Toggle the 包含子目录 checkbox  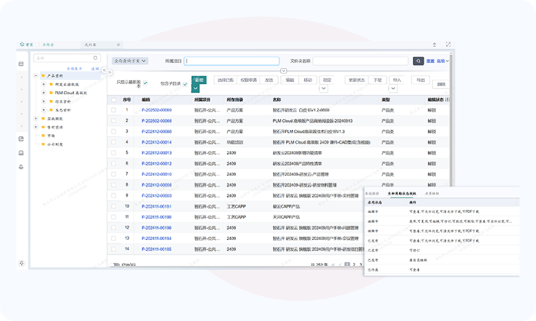point(185,84)
